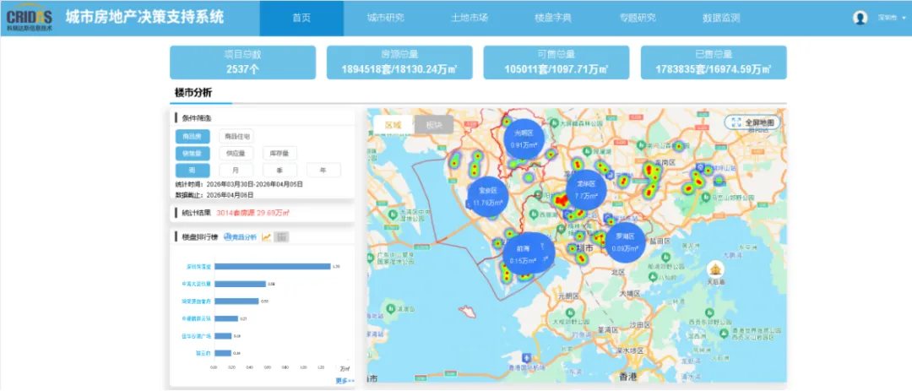The image size is (912, 391).
Task: Click the 楼盘排行榜 panel heading
Action: pos(199,236)
